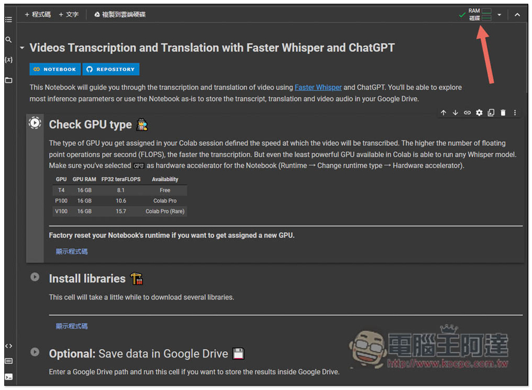Copy link to cell icon
The image size is (532, 390).
(467, 112)
